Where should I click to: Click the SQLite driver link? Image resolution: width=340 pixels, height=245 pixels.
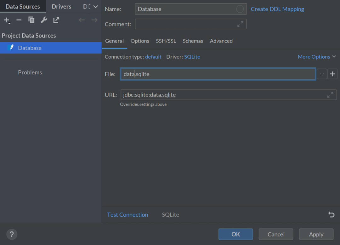coord(192,57)
